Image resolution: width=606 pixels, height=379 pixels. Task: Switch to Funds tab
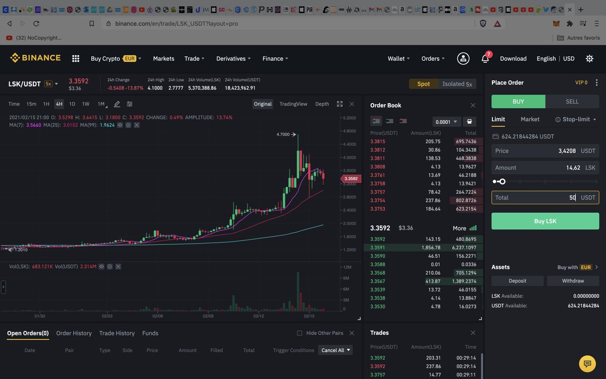150,333
